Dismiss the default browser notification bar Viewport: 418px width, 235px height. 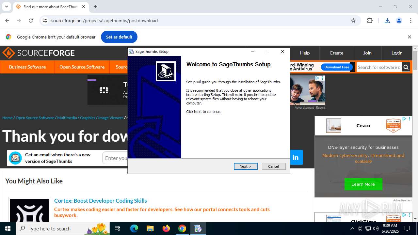tap(409, 37)
